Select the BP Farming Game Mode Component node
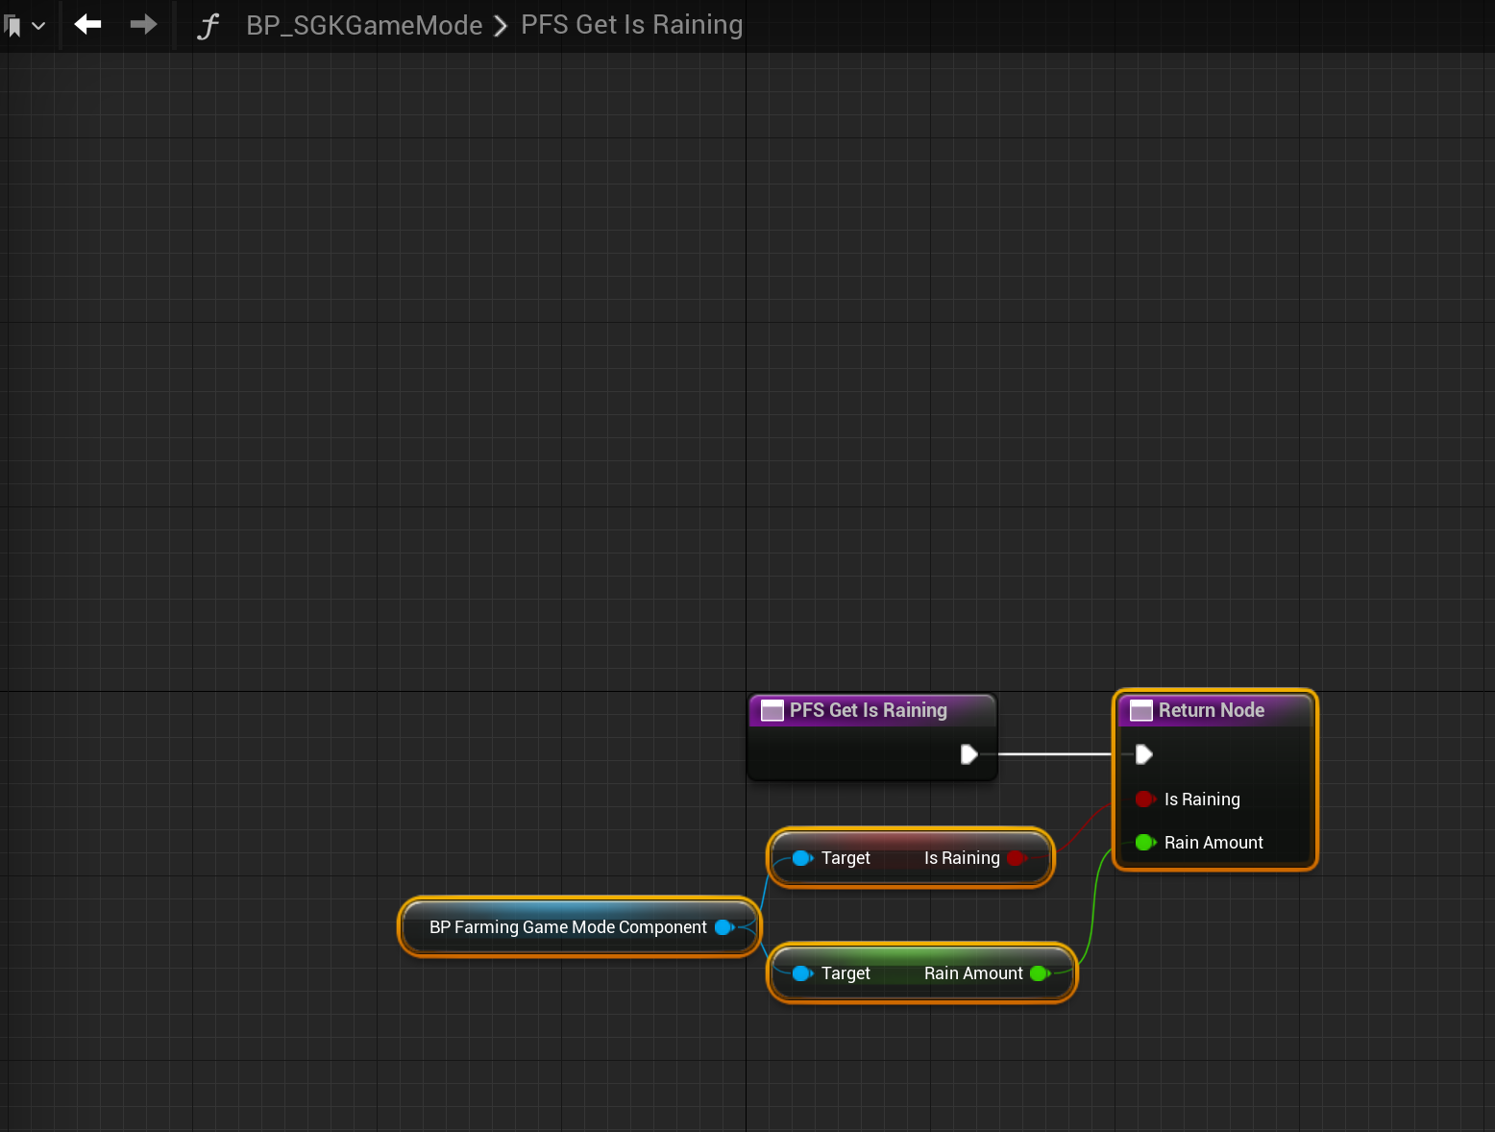Screen dimensions: 1495x1132 pos(567,927)
